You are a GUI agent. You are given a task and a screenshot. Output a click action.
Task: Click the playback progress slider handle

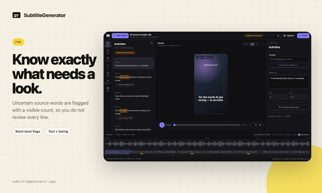point(175,125)
